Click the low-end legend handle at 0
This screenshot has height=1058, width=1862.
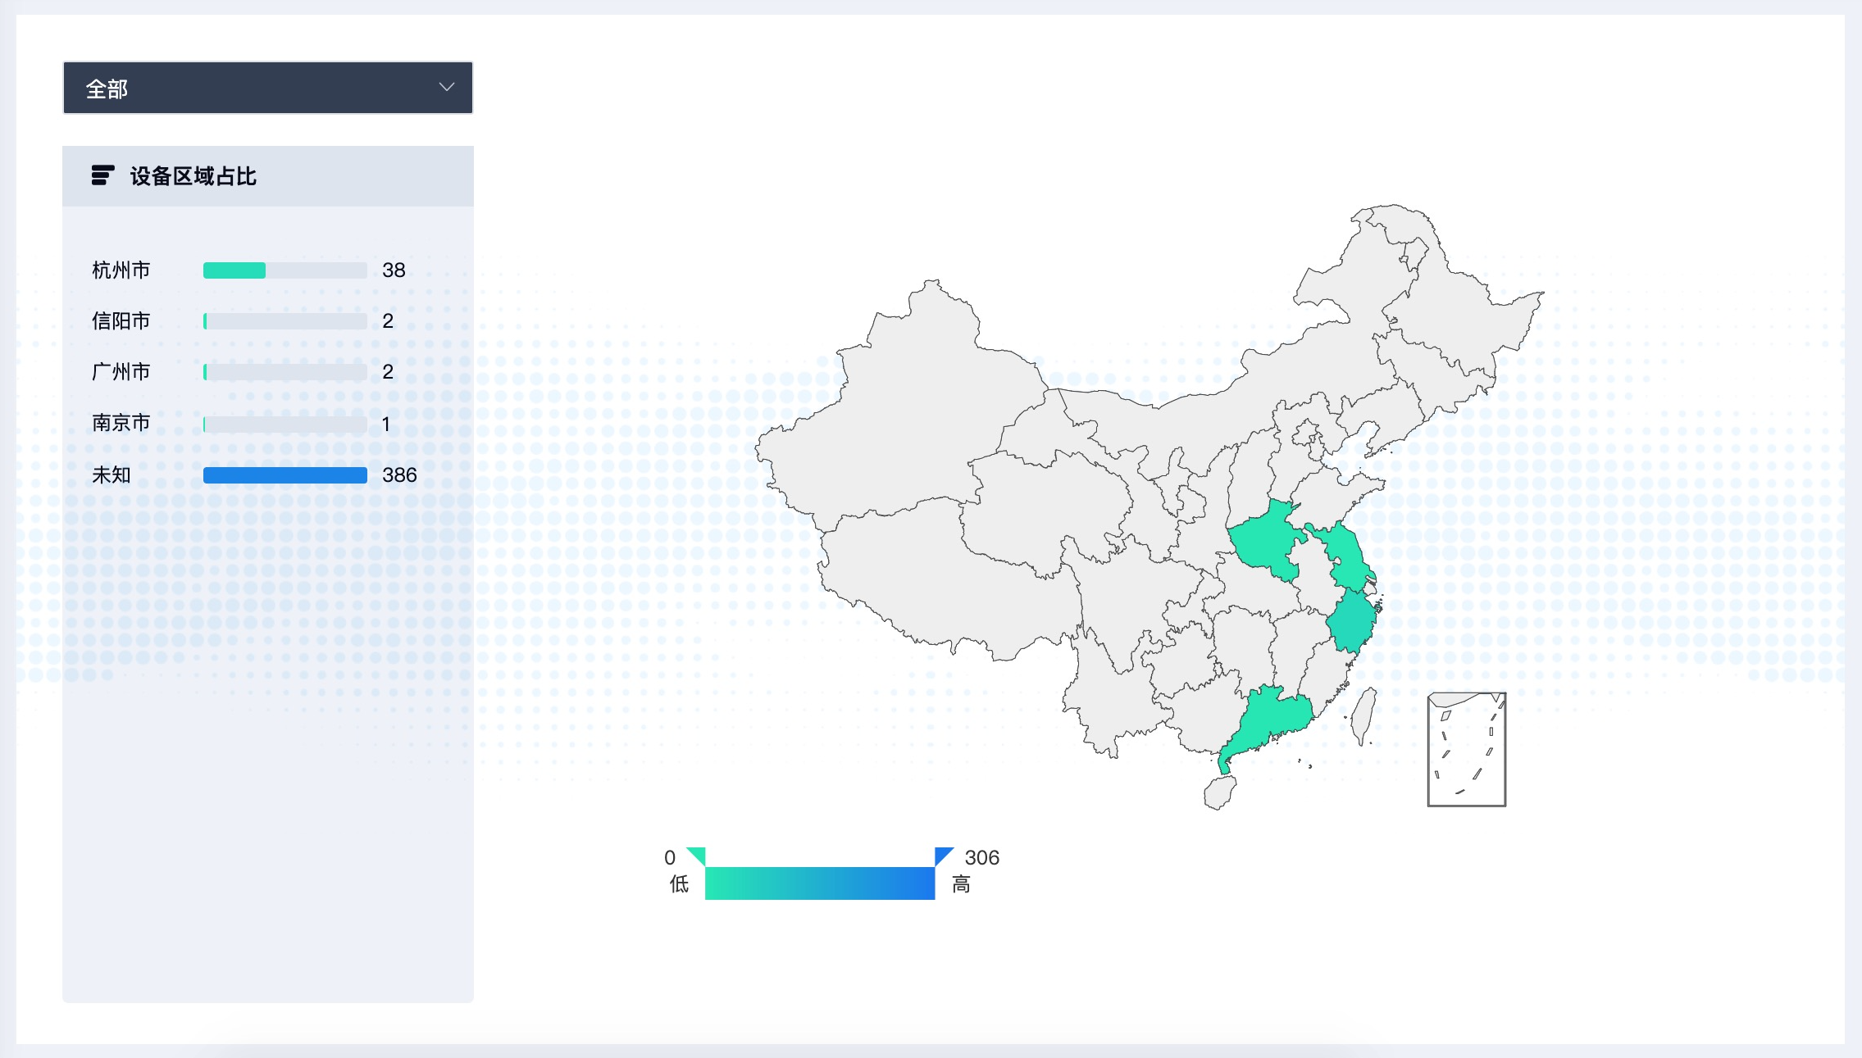[697, 856]
